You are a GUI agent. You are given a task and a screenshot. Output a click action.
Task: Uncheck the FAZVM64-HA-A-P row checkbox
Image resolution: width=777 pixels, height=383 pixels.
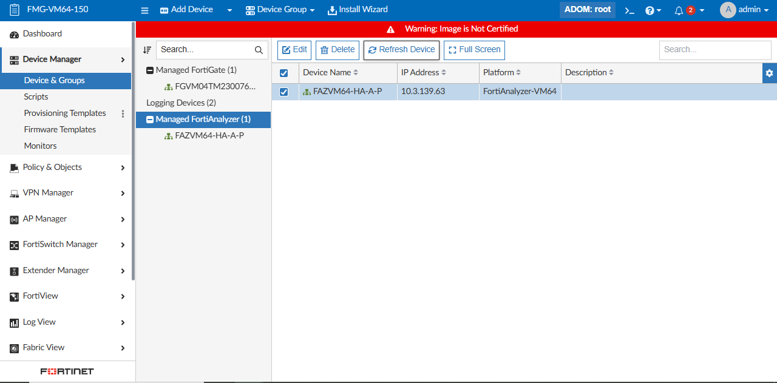tap(284, 91)
